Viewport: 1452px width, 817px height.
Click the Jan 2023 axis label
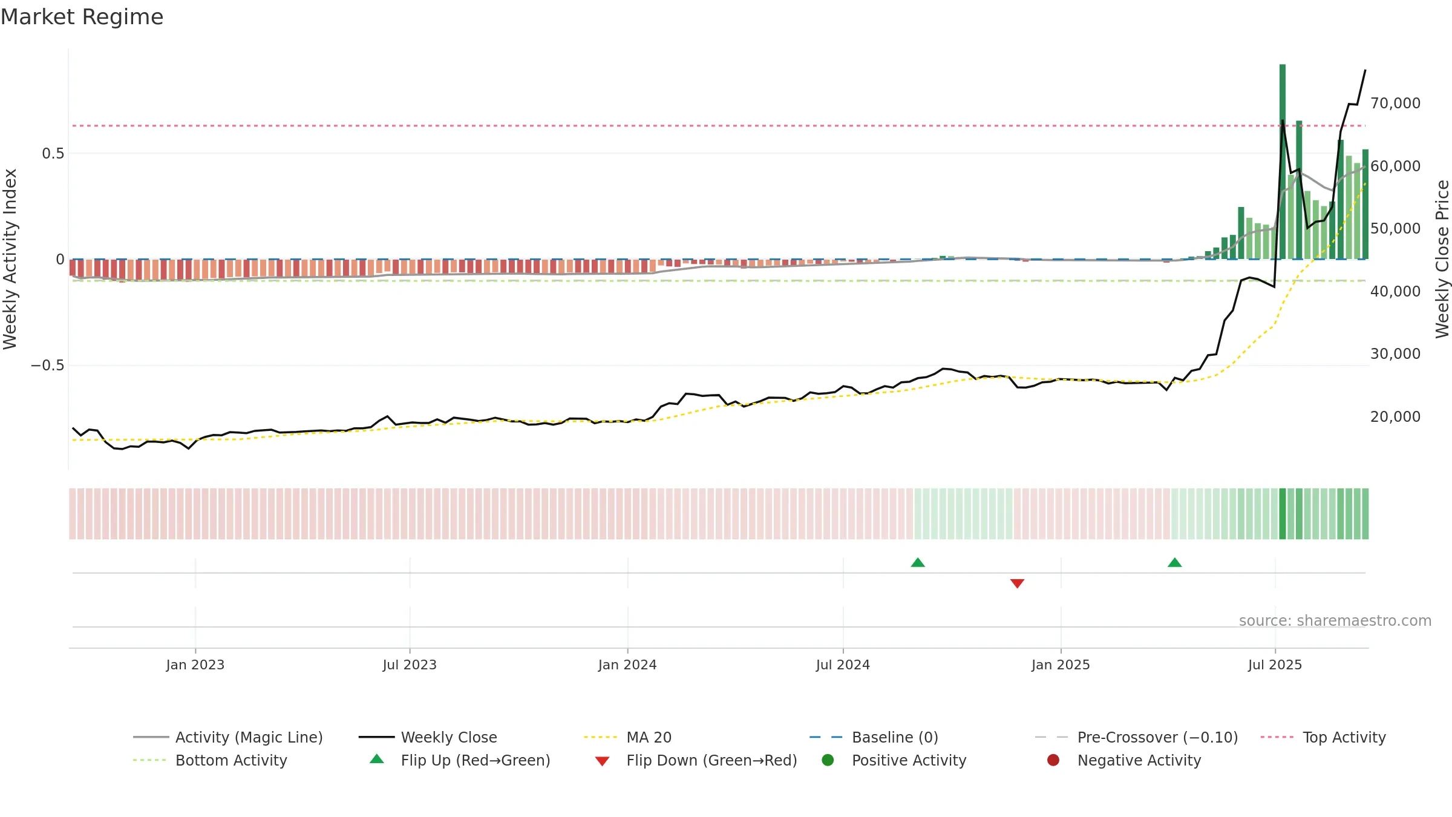(x=195, y=665)
